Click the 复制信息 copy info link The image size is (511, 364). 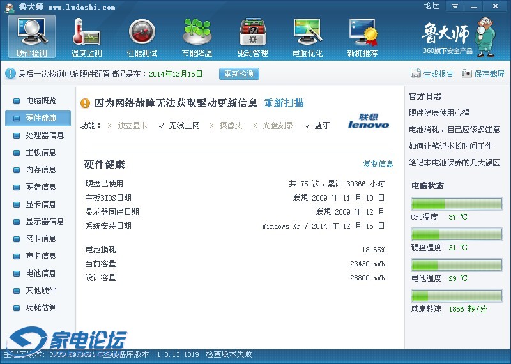tap(378, 164)
